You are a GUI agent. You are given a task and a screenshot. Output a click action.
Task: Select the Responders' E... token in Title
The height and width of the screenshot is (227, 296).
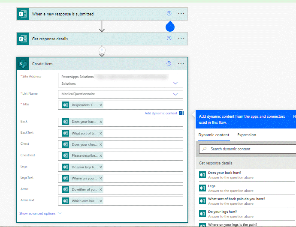pos(83,105)
